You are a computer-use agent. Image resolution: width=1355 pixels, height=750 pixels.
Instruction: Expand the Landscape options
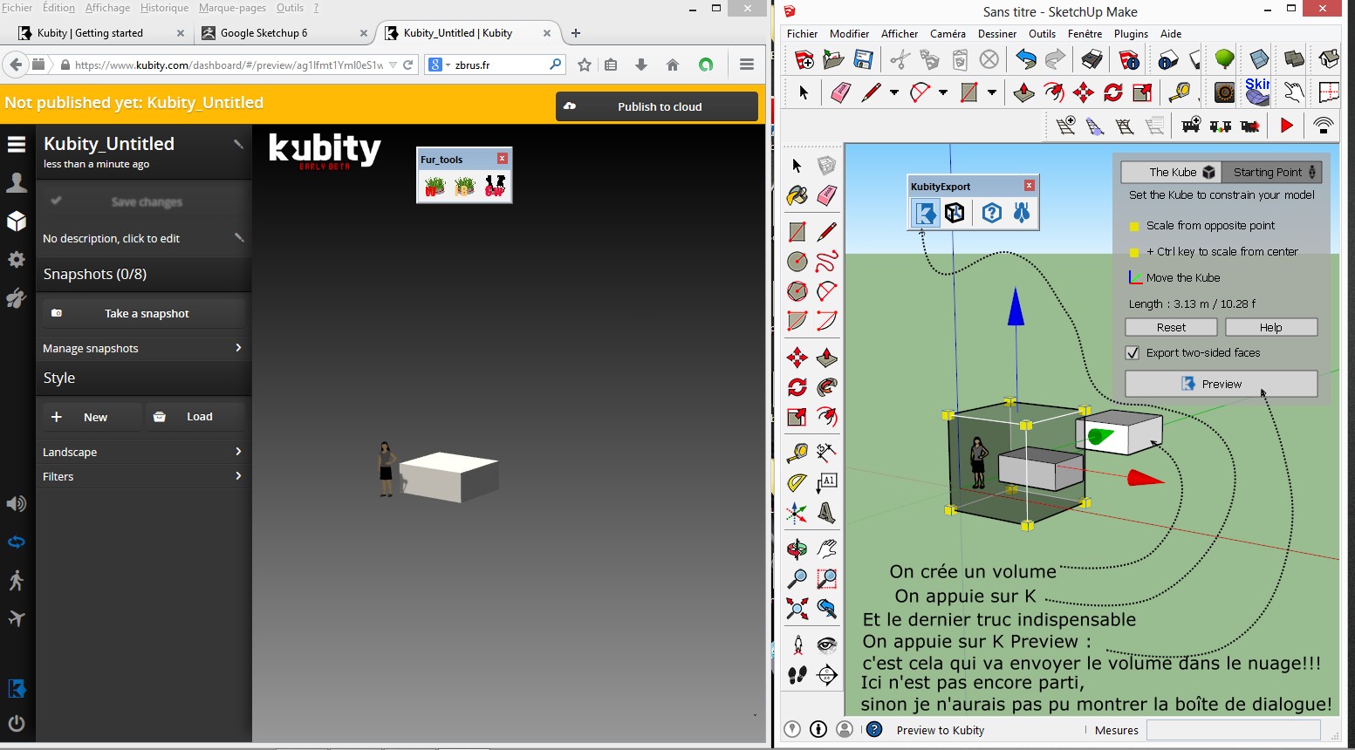click(144, 452)
